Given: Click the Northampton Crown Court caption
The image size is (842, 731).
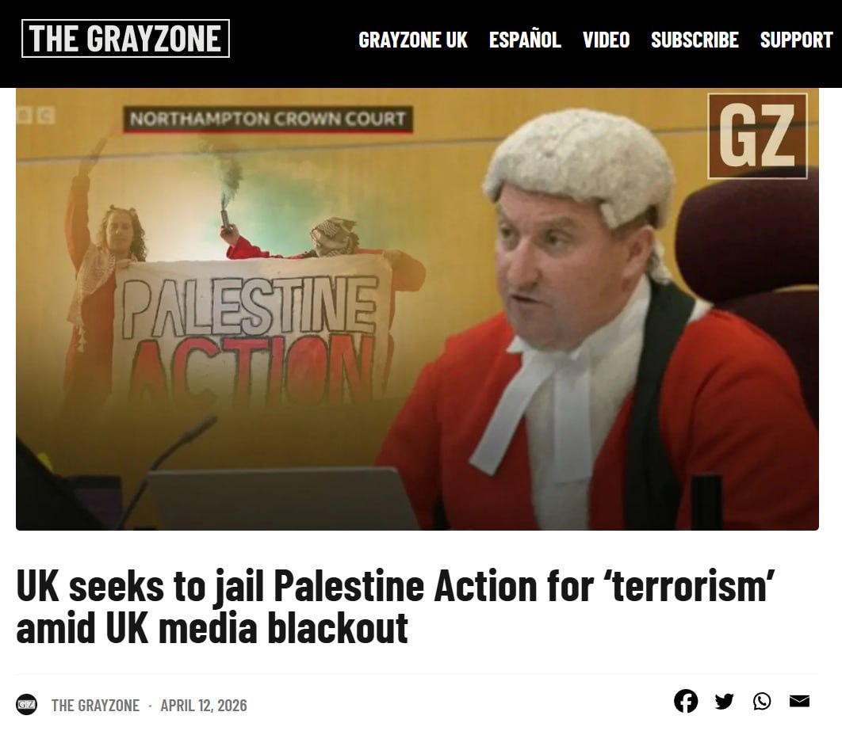Looking at the screenshot, I should (x=267, y=119).
